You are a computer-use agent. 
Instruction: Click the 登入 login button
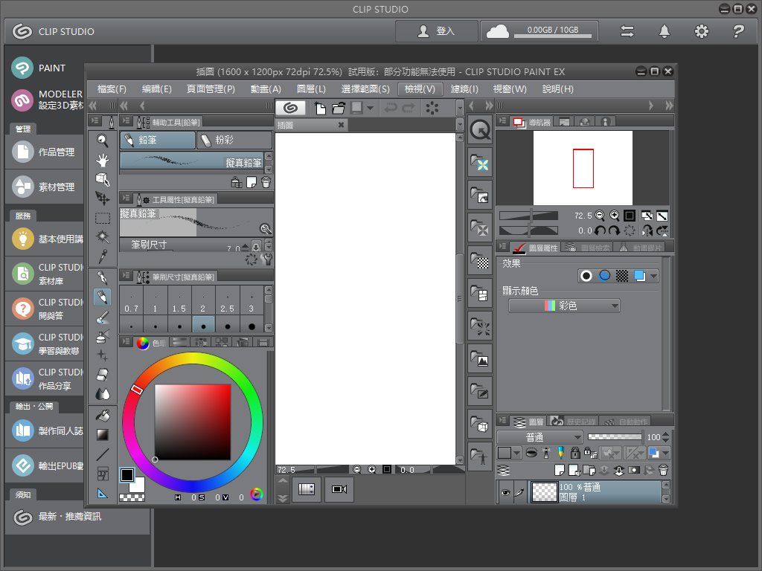(x=436, y=31)
